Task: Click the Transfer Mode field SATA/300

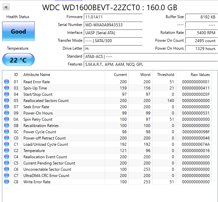Action: point(113,41)
